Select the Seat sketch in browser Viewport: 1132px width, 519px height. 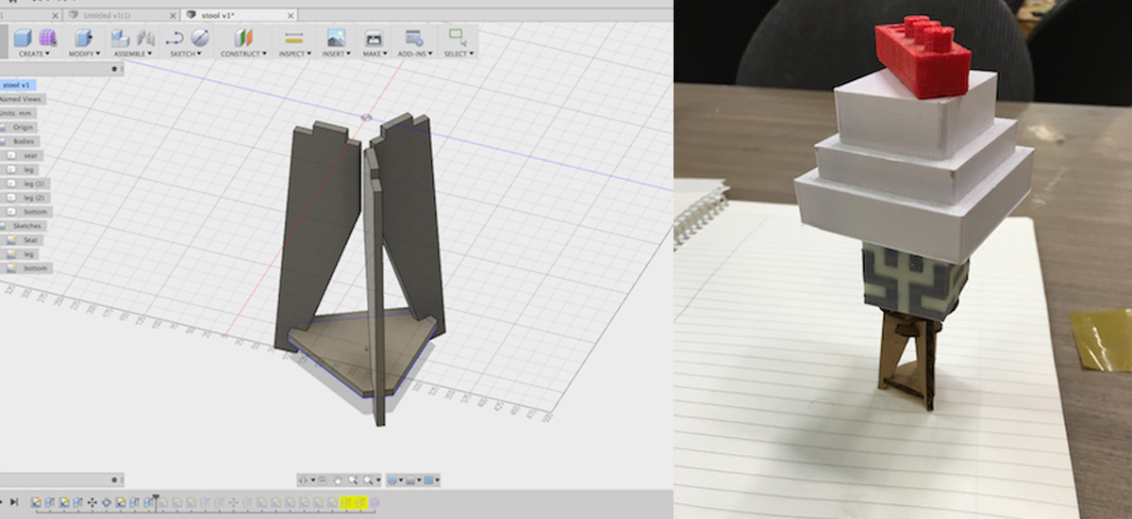click(x=29, y=240)
